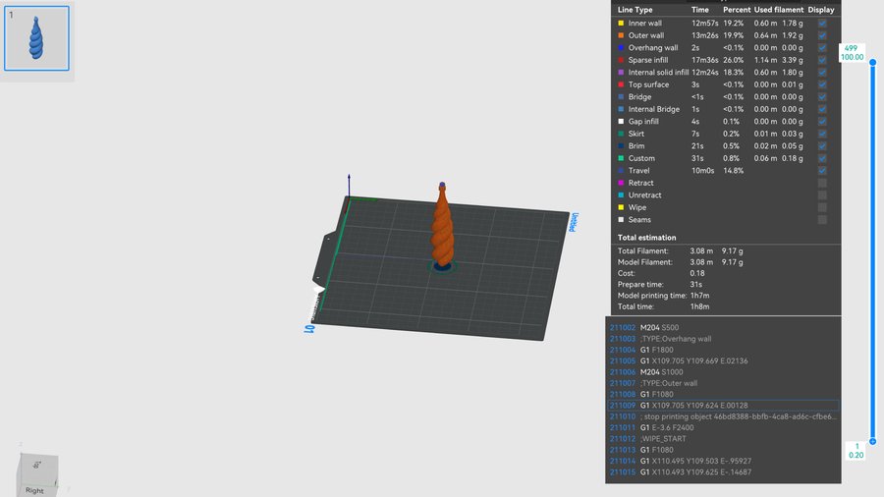Click the Travel time 10m0s value

coord(702,170)
